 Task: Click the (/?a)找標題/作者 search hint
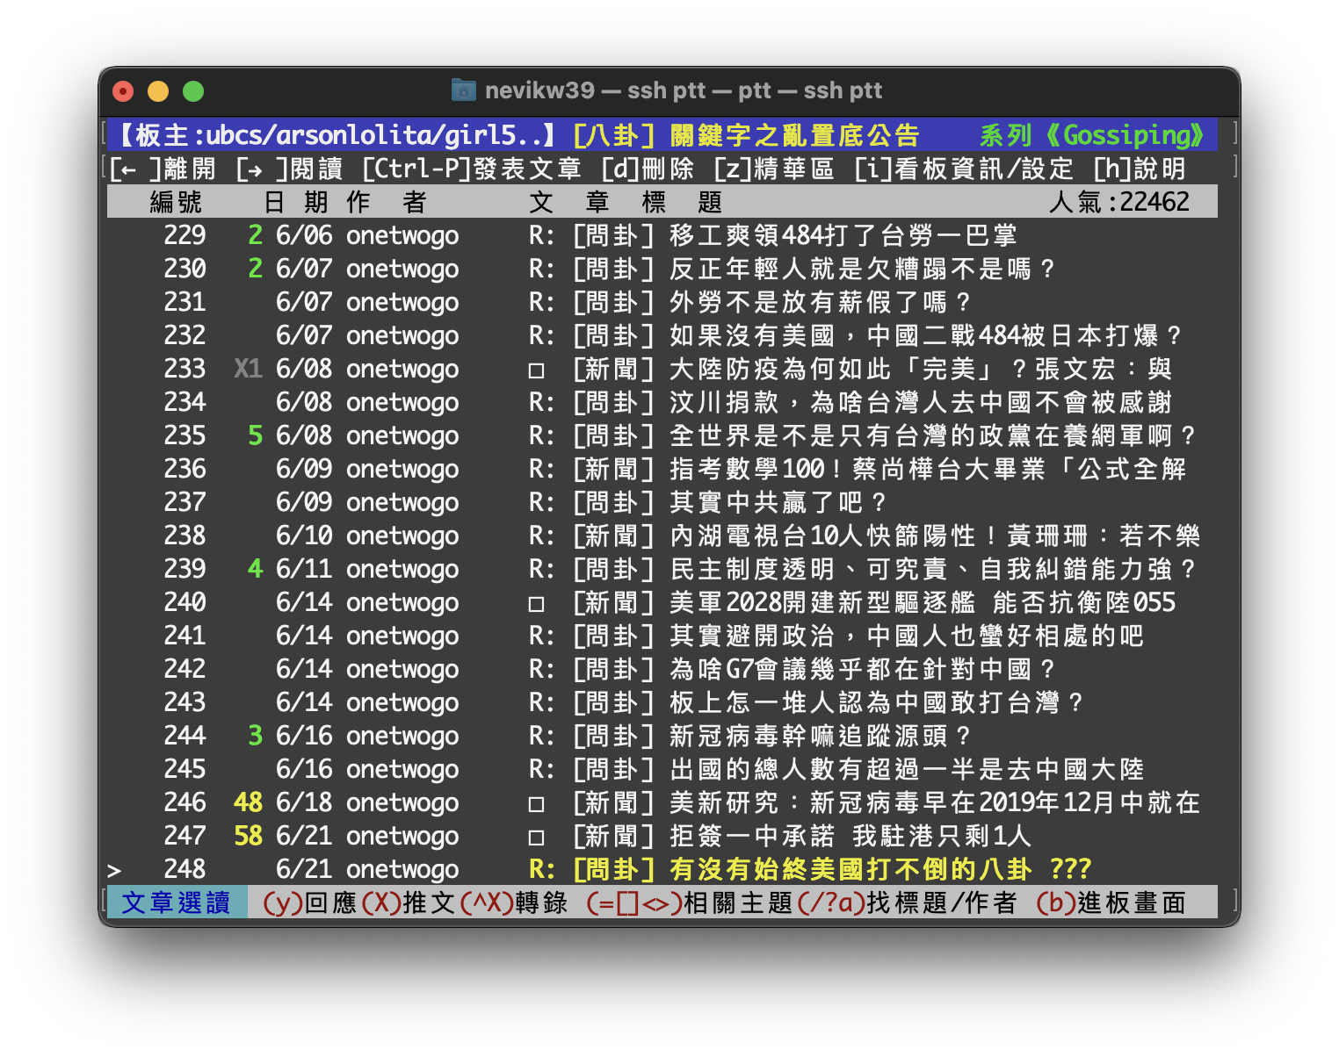tap(907, 902)
